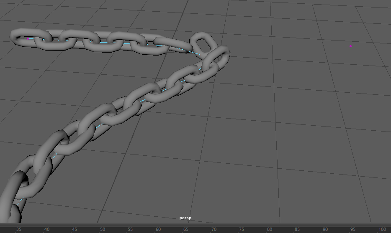
Task: Select frame 95 on the timeline
Action: tap(353, 229)
